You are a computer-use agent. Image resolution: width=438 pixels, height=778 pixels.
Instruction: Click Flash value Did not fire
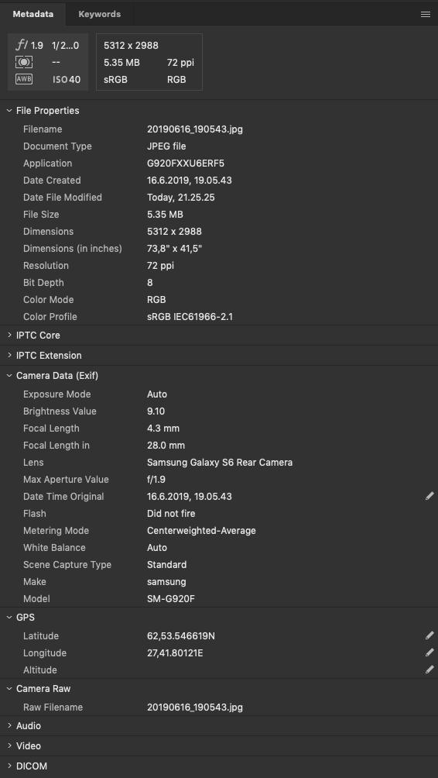(172, 514)
